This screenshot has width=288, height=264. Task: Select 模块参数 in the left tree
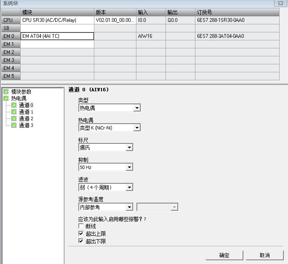[x=21, y=92]
